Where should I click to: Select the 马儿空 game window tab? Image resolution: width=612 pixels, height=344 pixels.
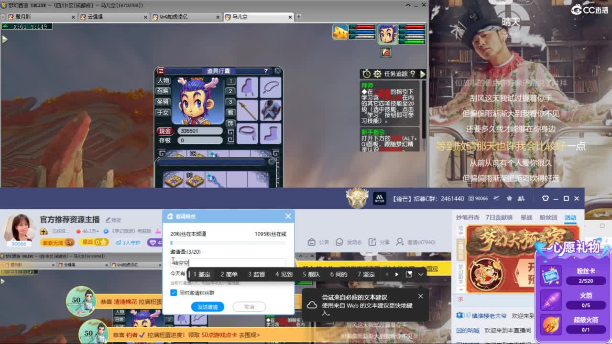pos(258,17)
